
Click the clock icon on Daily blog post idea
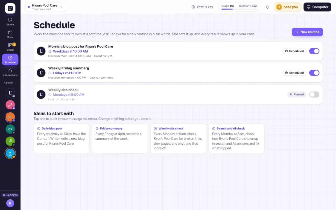point(39,129)
